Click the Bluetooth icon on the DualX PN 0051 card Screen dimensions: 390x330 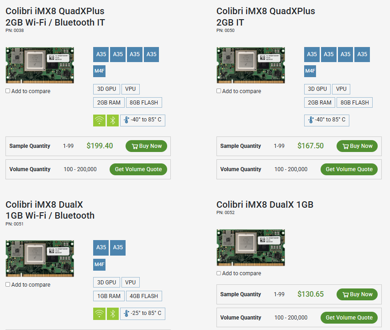coord(113,314)
